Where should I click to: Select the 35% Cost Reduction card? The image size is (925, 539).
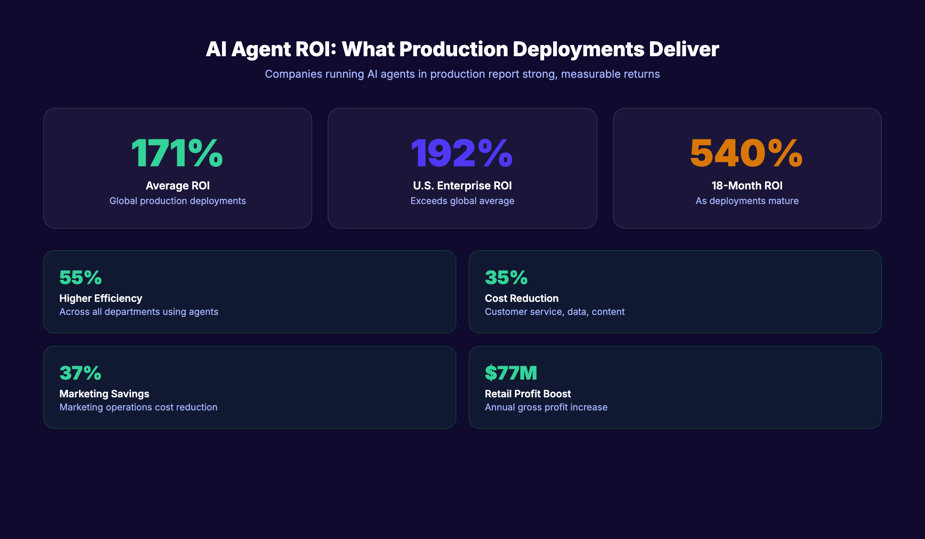click(675, 292)
